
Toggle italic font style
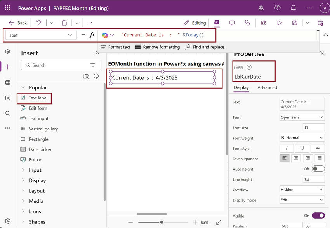click(x=287, y=148)
